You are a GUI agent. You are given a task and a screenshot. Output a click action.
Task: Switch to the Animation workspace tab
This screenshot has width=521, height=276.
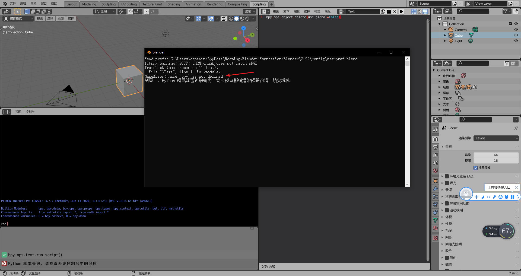pyautogui.click(x=193, y=4)
